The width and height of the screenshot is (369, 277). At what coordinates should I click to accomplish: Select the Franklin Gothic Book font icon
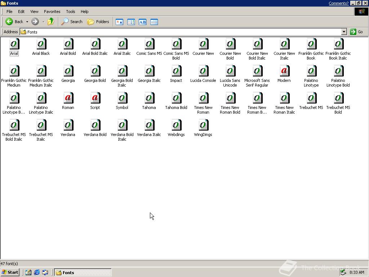point(311,44)
